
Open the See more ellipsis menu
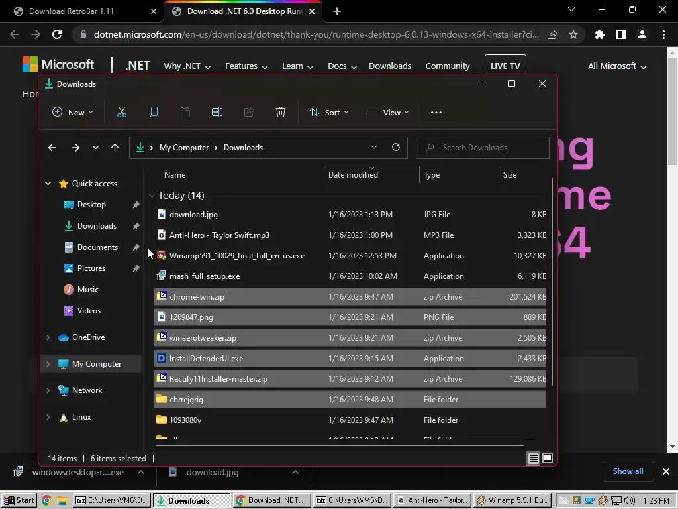tap(436, 113)
